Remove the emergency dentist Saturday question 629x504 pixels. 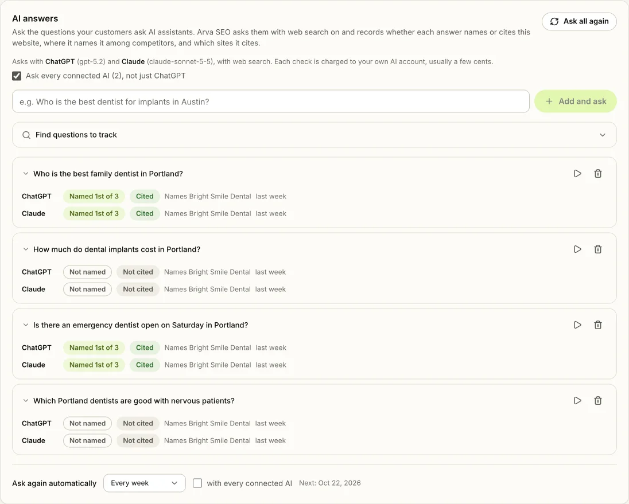(x=597, y=325)
